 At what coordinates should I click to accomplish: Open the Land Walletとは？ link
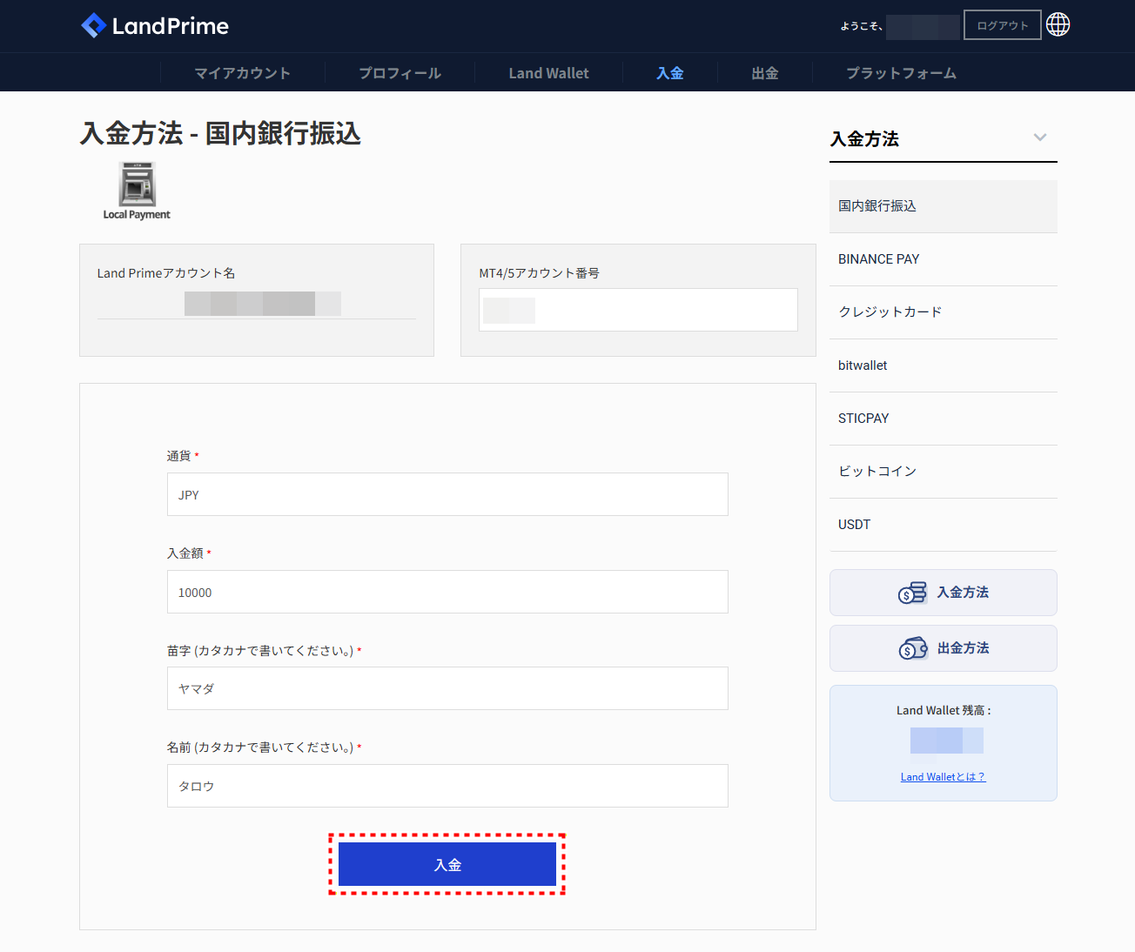(944, 777)
